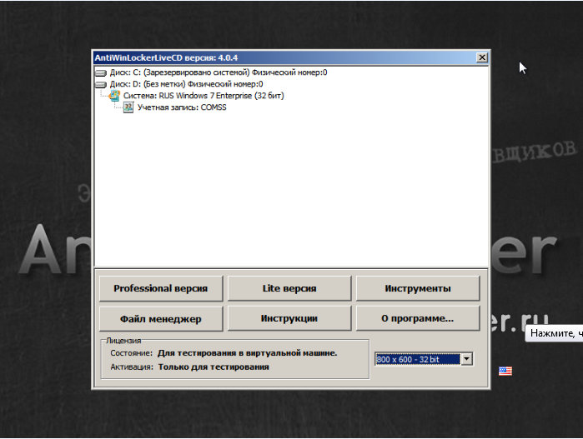Viewport: 583px width, 439px height.
Task: Launch the Lite версия button
Action: point(289,288)
